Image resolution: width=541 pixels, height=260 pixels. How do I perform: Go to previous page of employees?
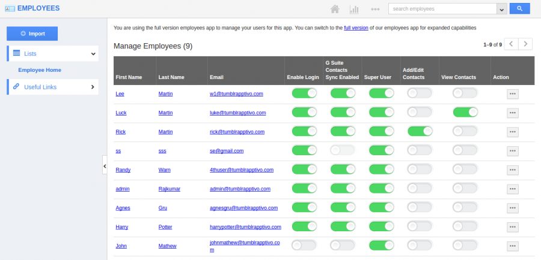(x=511, y=44)
